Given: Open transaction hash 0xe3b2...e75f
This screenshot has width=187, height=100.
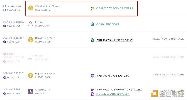Looking at the screenshot, I should click(x=13, y=26).
